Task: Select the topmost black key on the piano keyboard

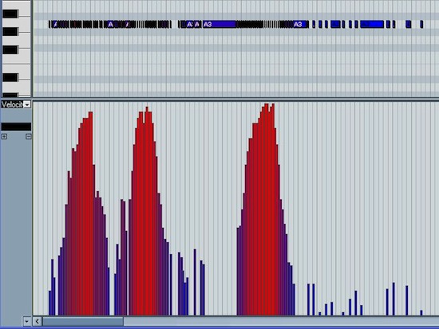Action: click(10, 14)
